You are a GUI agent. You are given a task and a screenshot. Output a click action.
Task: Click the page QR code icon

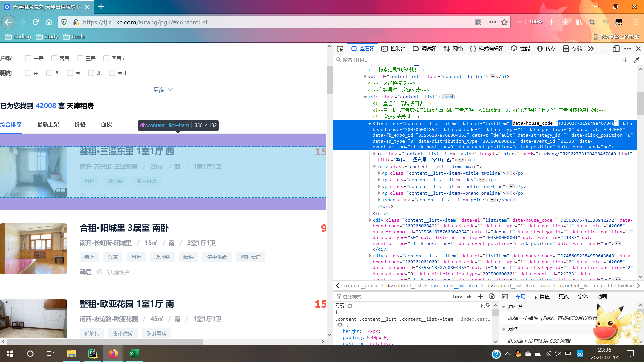pos(478,22)
